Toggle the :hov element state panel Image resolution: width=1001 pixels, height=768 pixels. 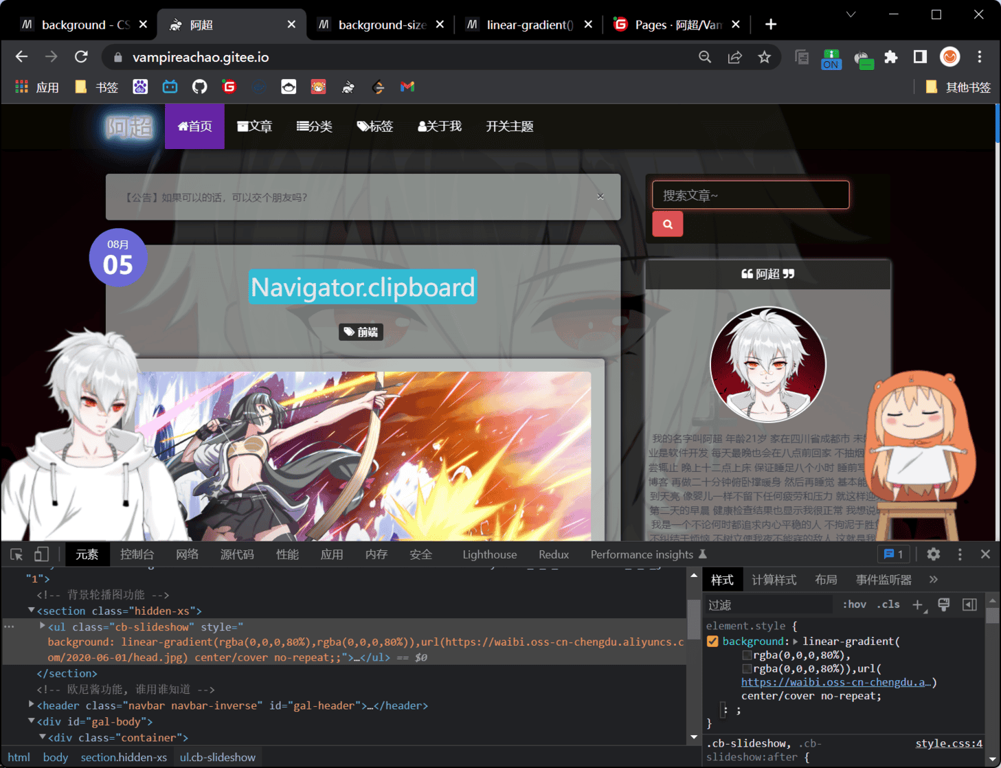854,605
